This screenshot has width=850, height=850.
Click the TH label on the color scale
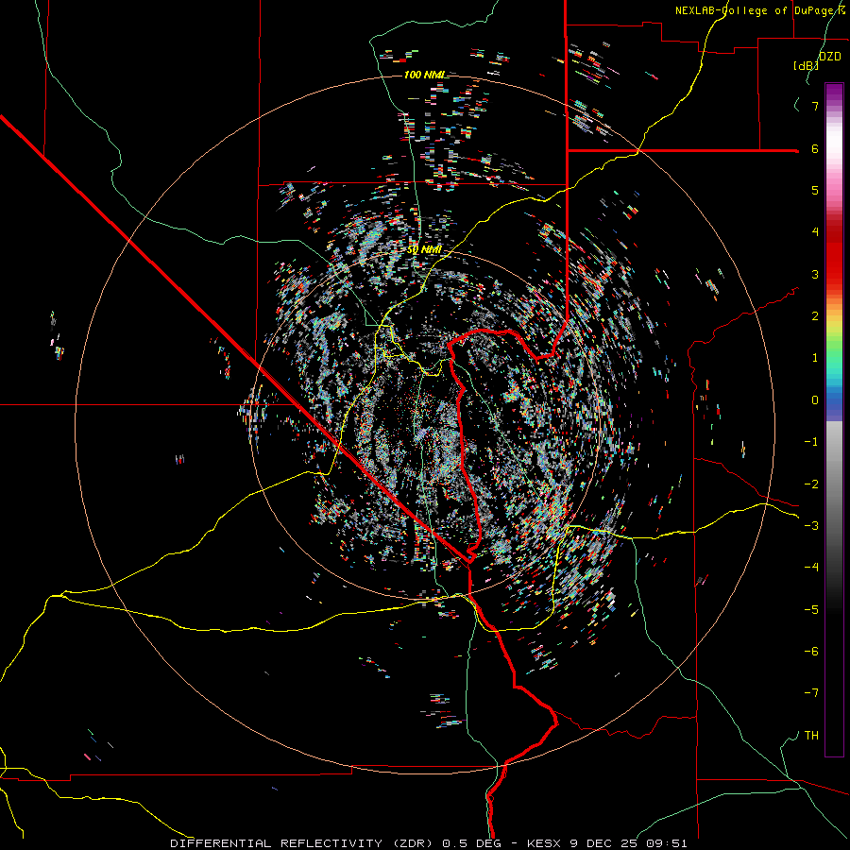(x=811, y=736)
